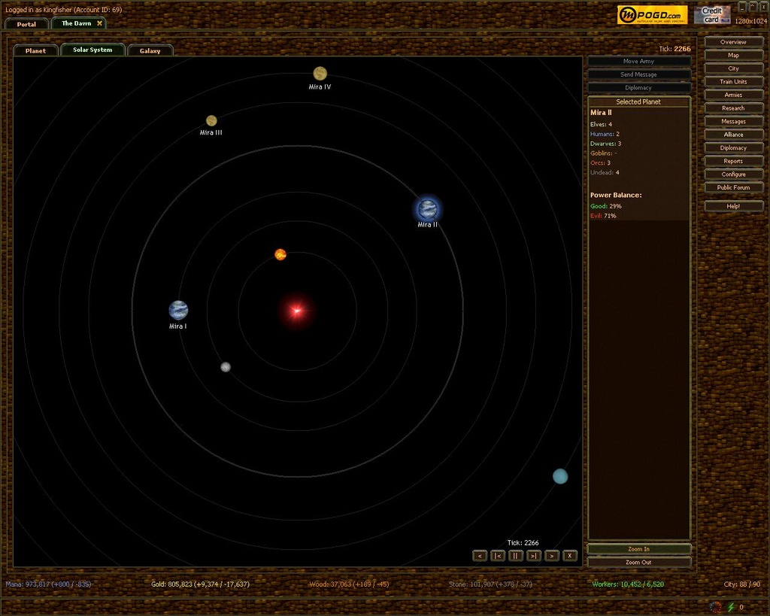Click the Credit Card payment image
The height and width of the screenshot is (616, 770).
(x=711, y=15)
